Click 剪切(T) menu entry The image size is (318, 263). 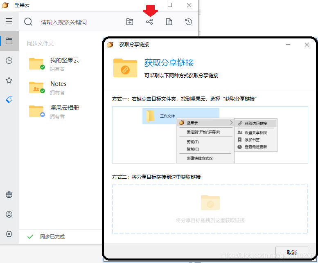(193, 142)
